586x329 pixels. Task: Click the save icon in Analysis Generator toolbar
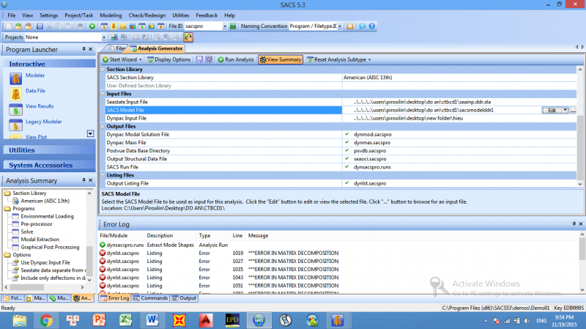[x=199, y=59]
